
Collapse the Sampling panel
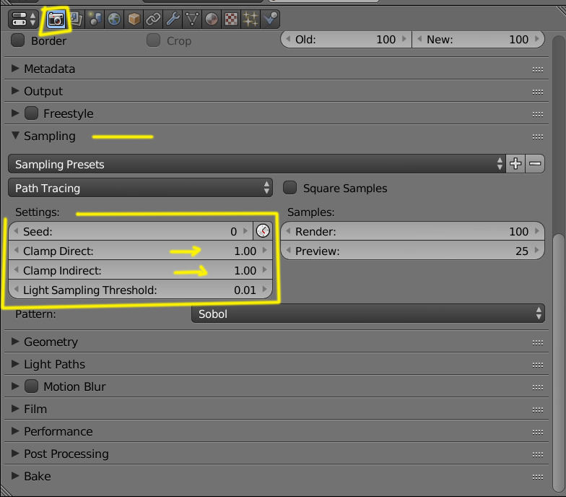15,136
